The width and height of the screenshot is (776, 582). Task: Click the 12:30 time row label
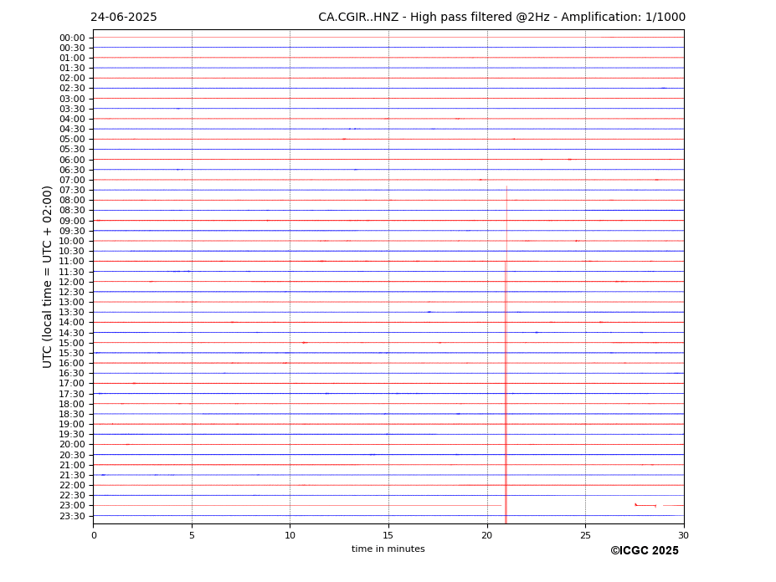click(72, 292)
